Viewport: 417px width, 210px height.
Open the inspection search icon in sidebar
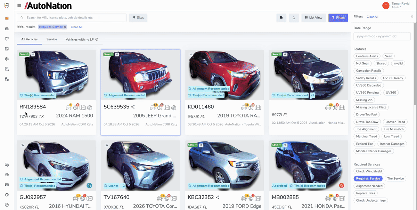[7, 69]
